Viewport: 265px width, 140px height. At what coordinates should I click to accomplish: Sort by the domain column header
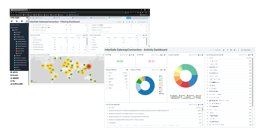[x=211, y=58]
